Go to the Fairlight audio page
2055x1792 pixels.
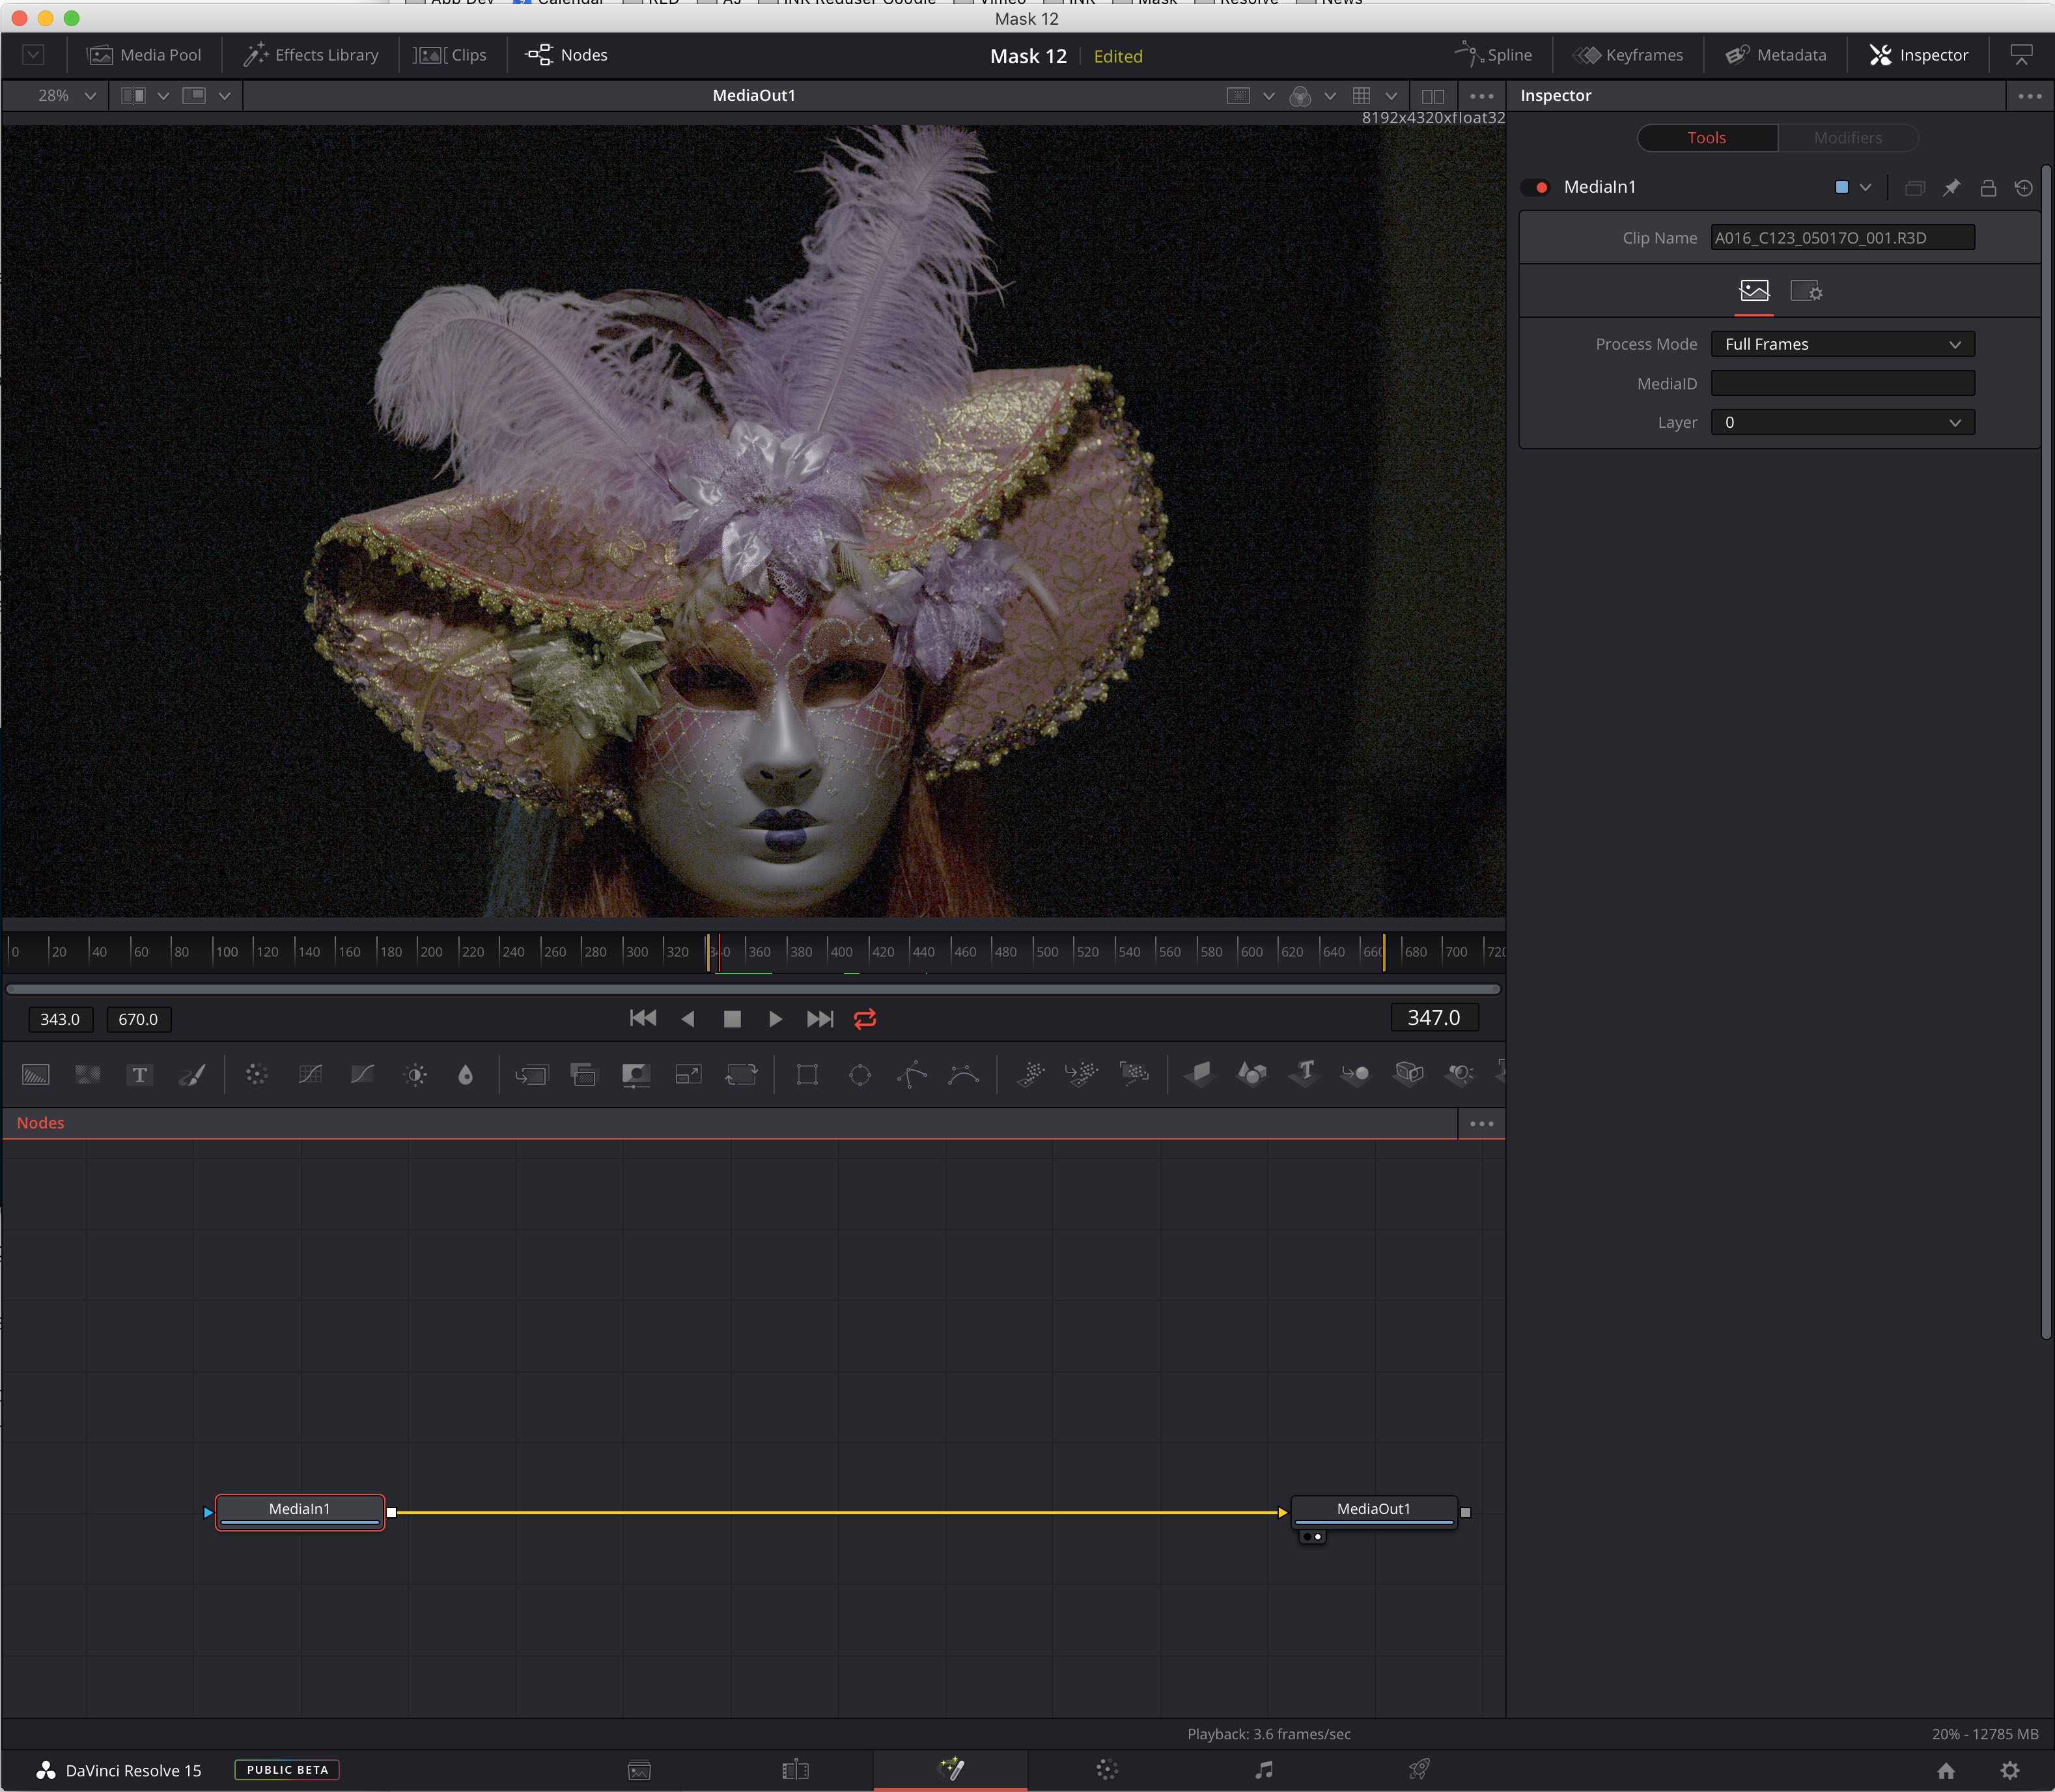click(1264, 1769)
